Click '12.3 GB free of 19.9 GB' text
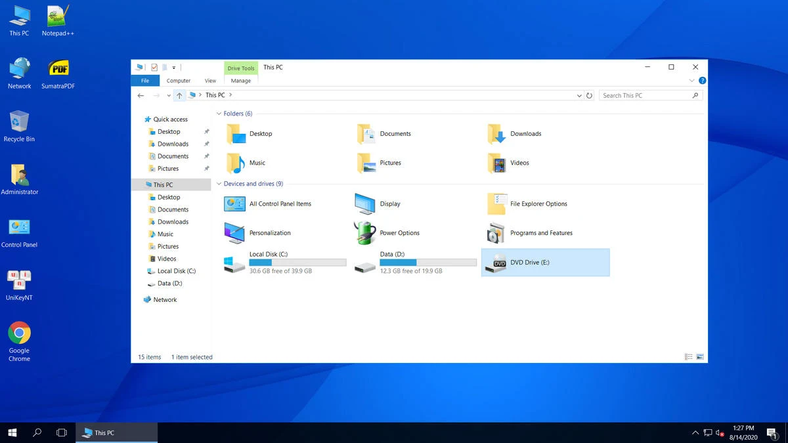 (411, 271)
